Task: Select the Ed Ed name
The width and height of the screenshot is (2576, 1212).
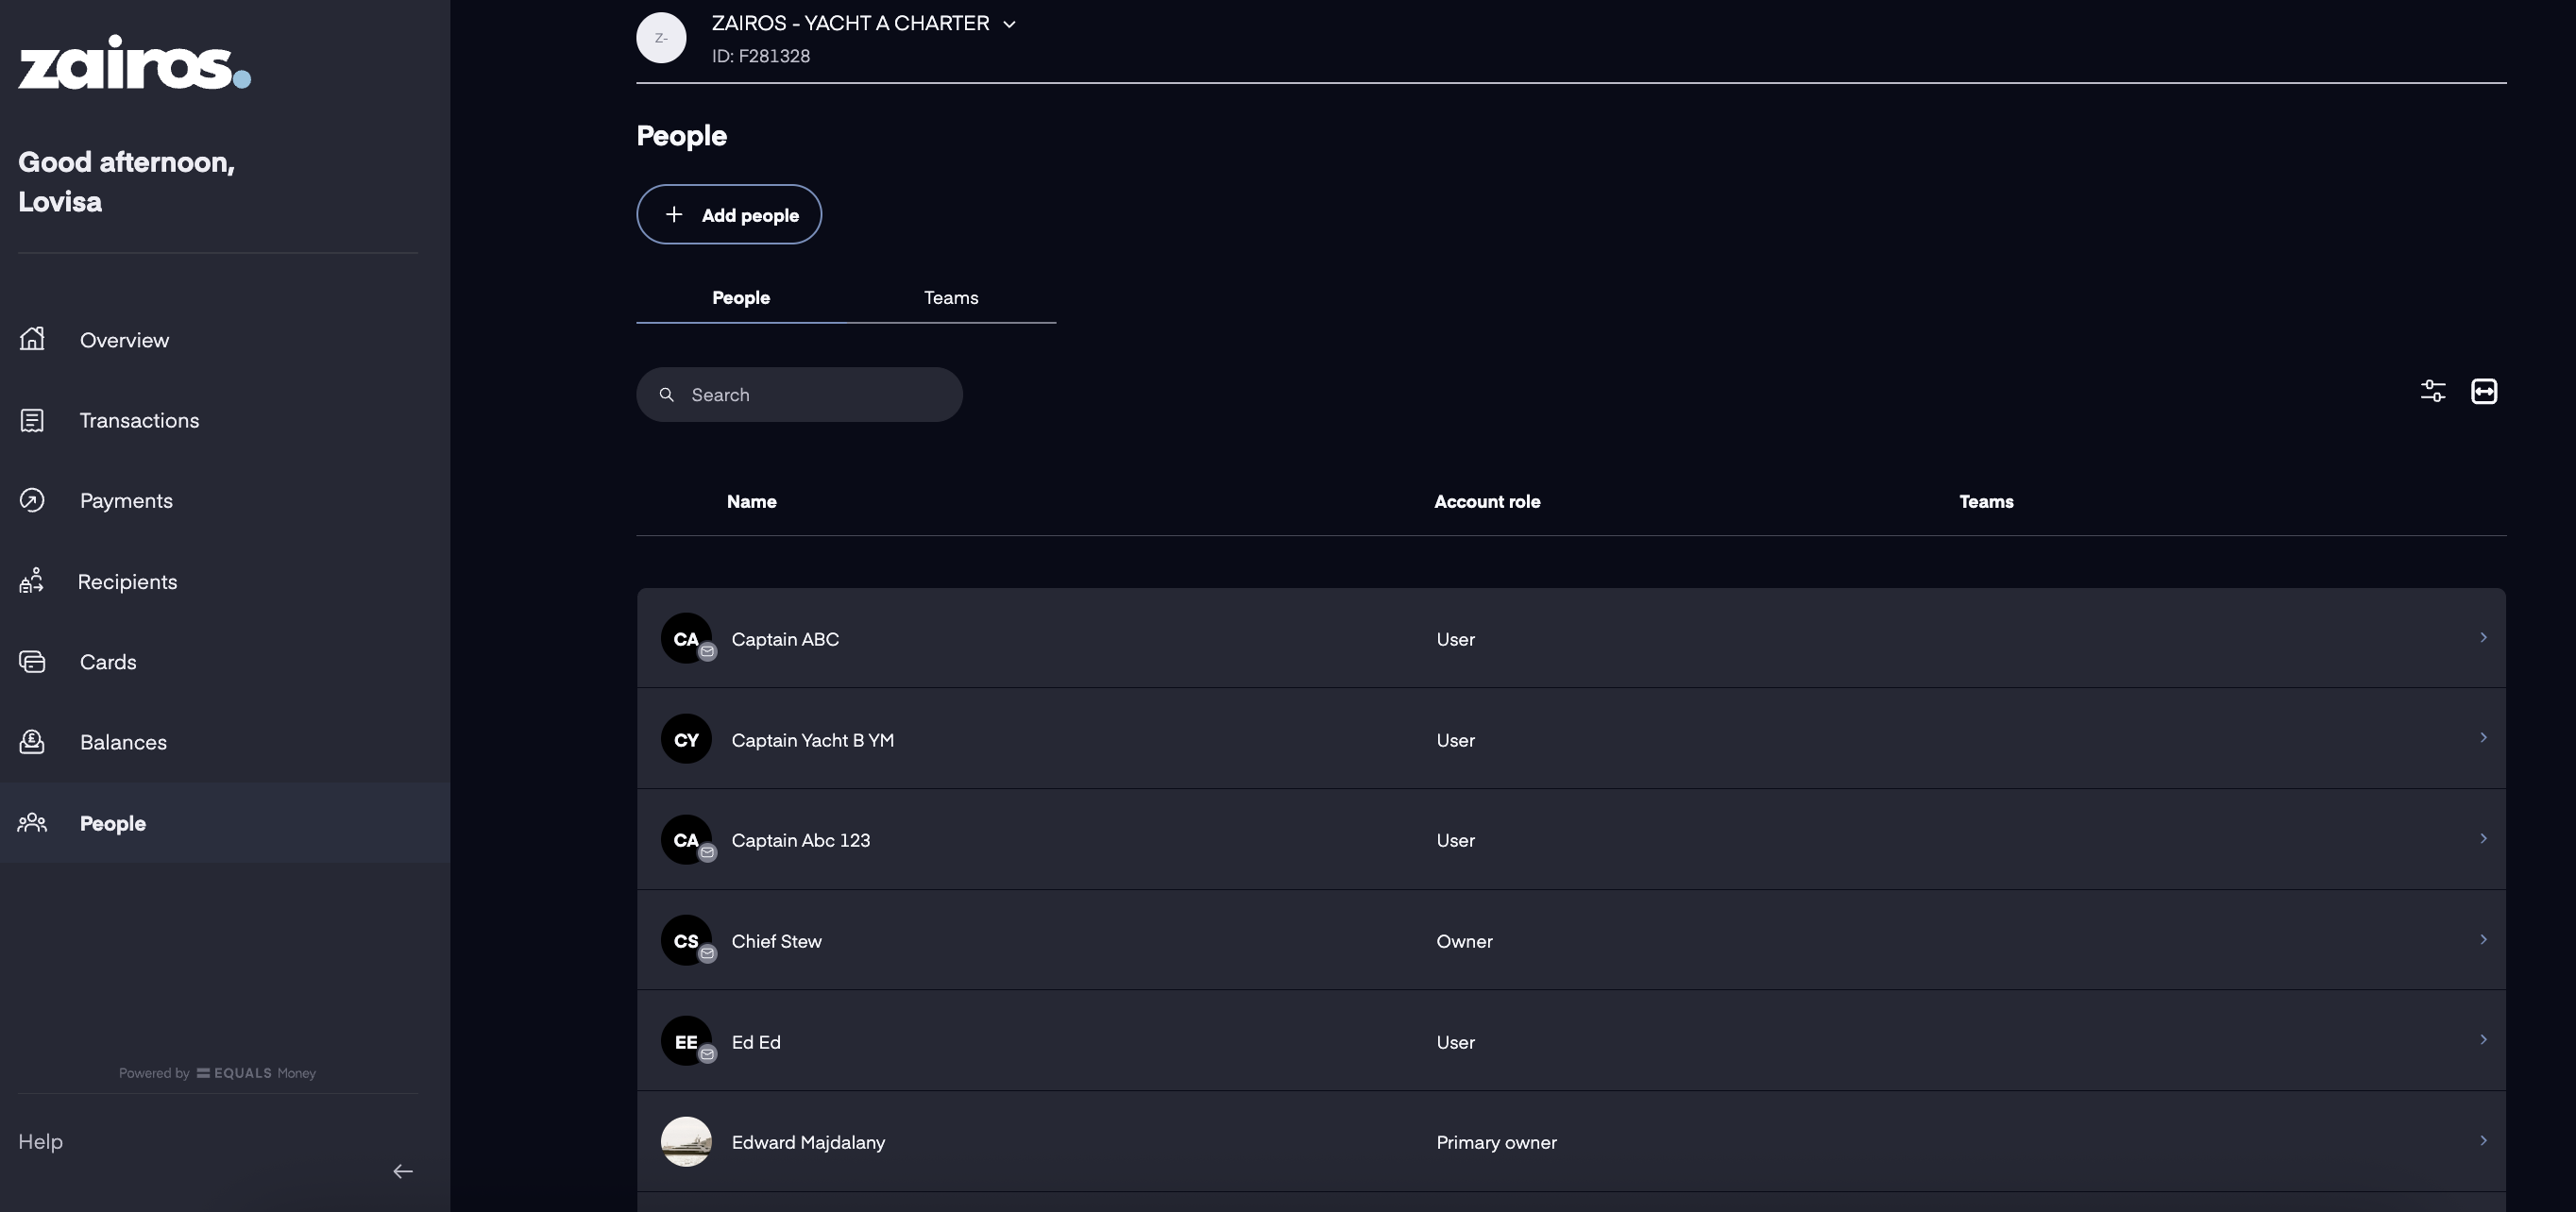Action: pyautogui.click(x=755, y=1042)
